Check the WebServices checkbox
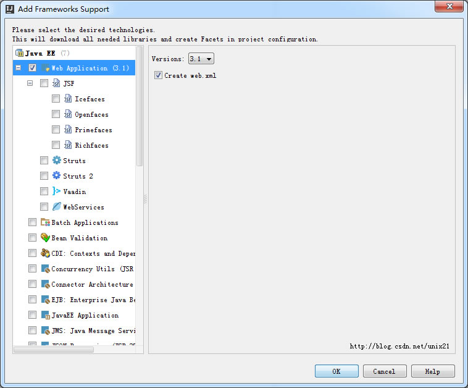 44,207
